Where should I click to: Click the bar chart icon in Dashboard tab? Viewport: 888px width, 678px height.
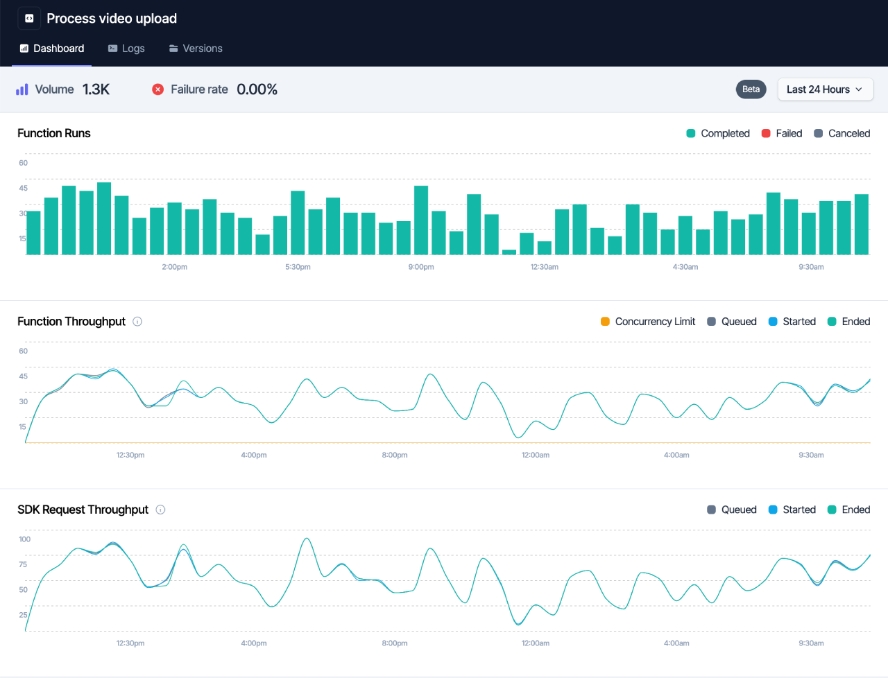pos(24,49)
